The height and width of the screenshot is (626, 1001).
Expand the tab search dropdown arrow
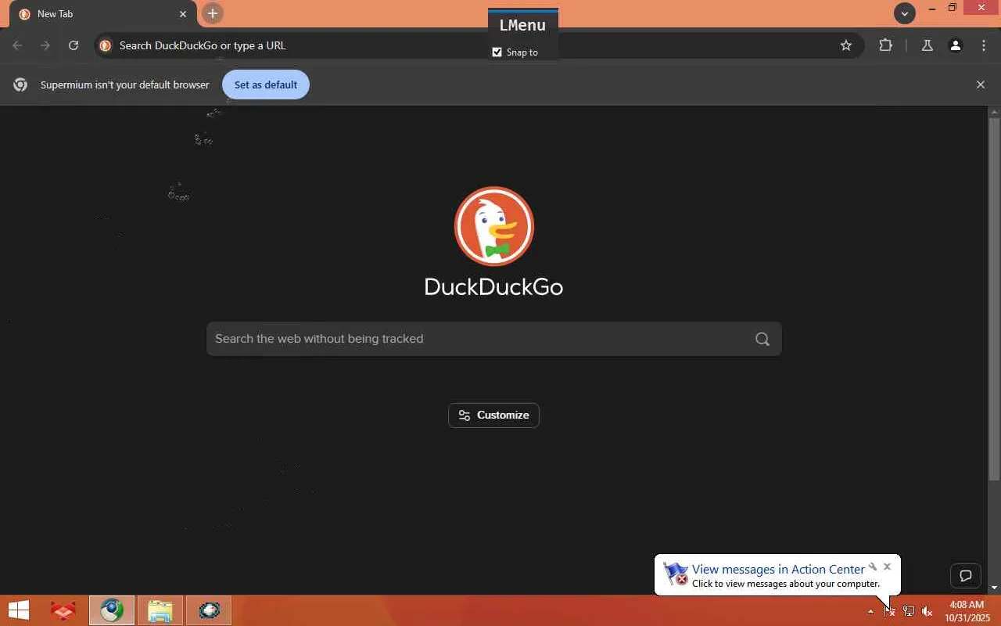(x=905, y=13)
